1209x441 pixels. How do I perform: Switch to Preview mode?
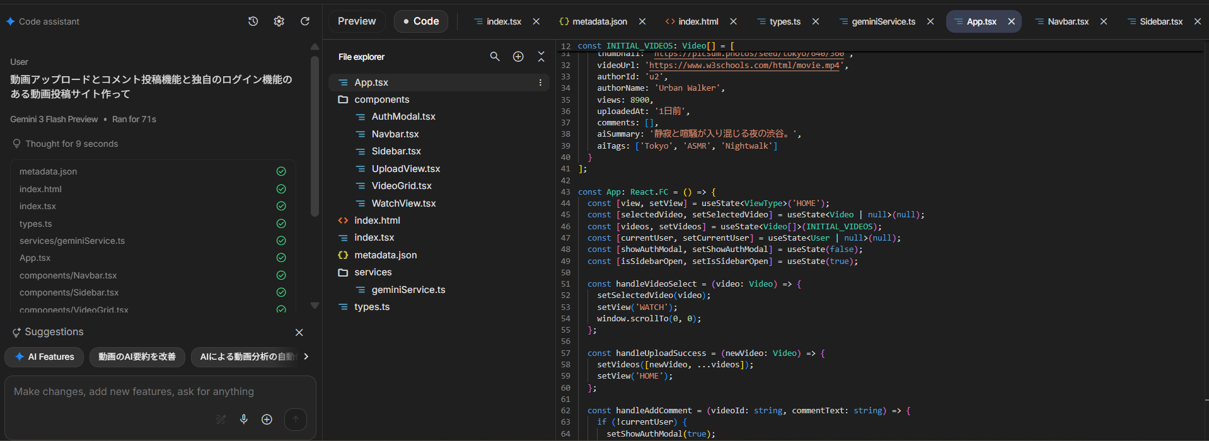(x=357, y=21)
